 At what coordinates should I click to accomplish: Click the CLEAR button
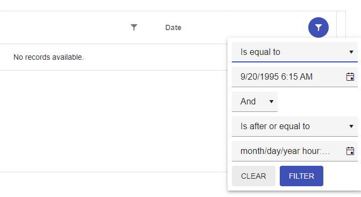[x=253, y=176]
